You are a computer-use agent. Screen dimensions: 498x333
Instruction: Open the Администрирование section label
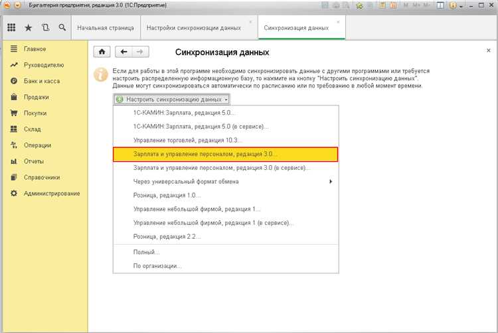pyautogui.click(x=52, y=194)
